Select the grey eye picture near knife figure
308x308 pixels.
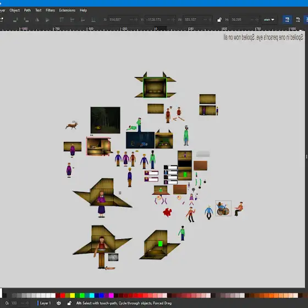tap(113, 257)
